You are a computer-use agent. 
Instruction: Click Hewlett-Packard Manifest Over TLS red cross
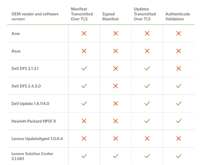point(84,121)
